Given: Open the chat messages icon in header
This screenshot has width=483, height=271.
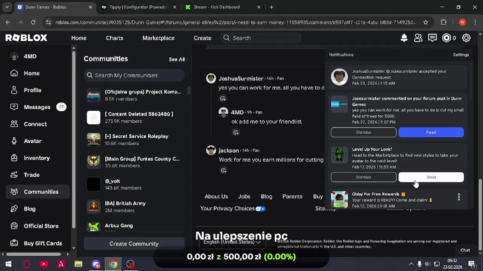Looking at the screenshot, I should click(x=432, y=38).
